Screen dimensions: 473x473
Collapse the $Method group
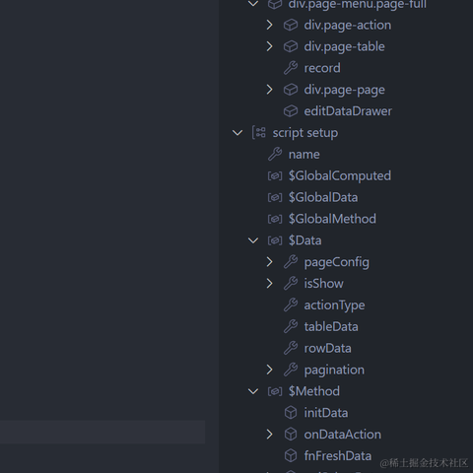(x=253, y=391)
